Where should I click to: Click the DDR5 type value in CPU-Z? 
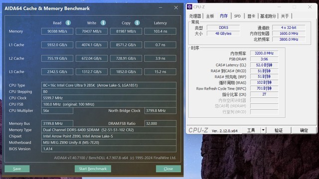tap(223, 27)
